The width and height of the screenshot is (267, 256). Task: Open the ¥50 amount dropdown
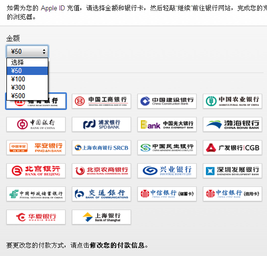27,51
